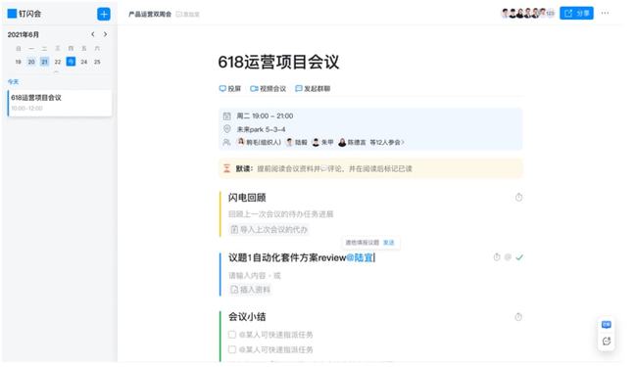The image size is (637, 367).
Task: Go to the previous month in the calendar
Action: pos(93,34)
